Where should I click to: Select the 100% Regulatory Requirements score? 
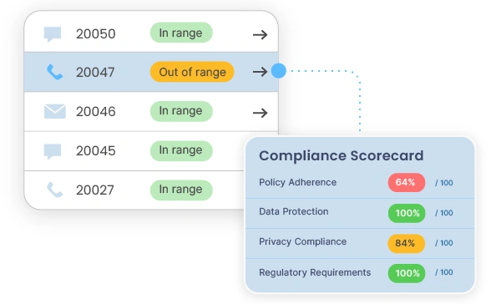pos(407,273)
